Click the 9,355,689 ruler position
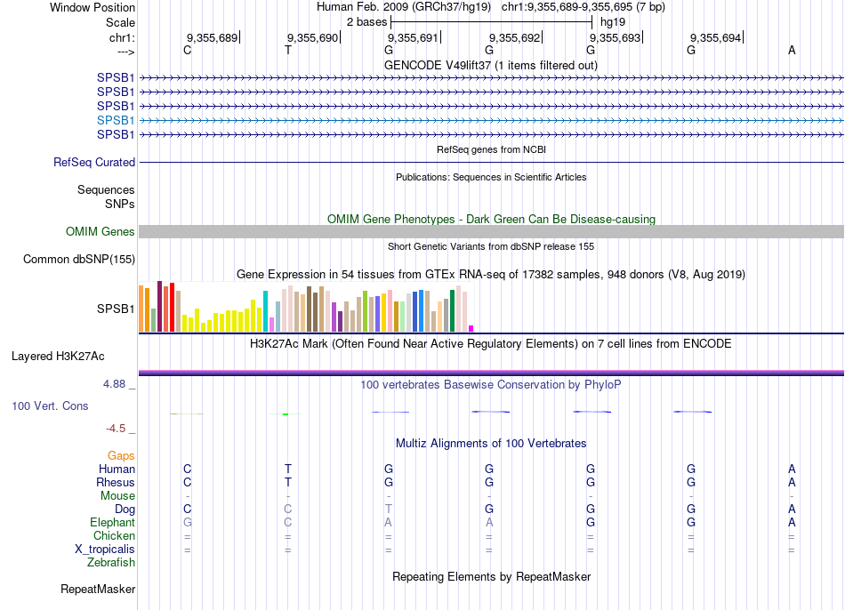845x610 pixels. (x=212, y=37)
